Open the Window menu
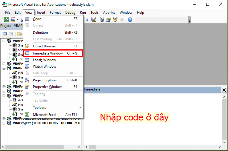The image size is (228, 151). [126, 13]
